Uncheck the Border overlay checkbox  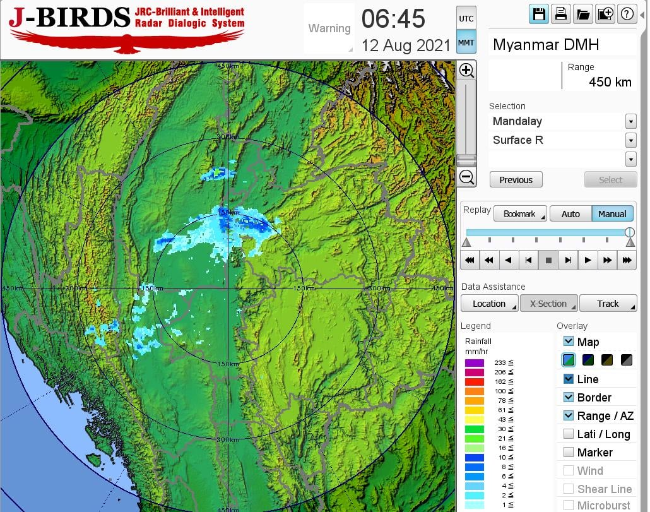tap(569, 397)
